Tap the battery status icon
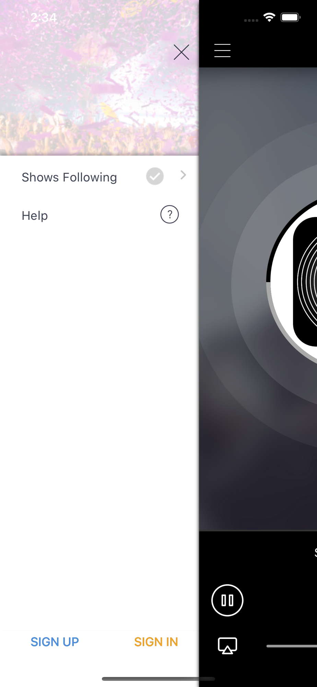This screenshot has width=317, height=687. (291, 17)
